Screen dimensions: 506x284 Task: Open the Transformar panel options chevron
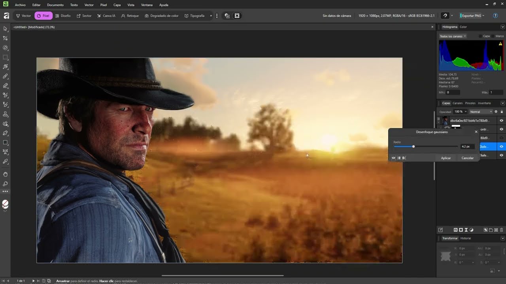tap(503, 238)
